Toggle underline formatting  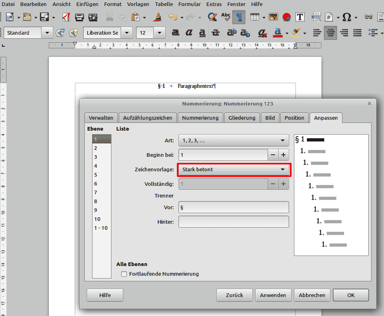point(202,33)
